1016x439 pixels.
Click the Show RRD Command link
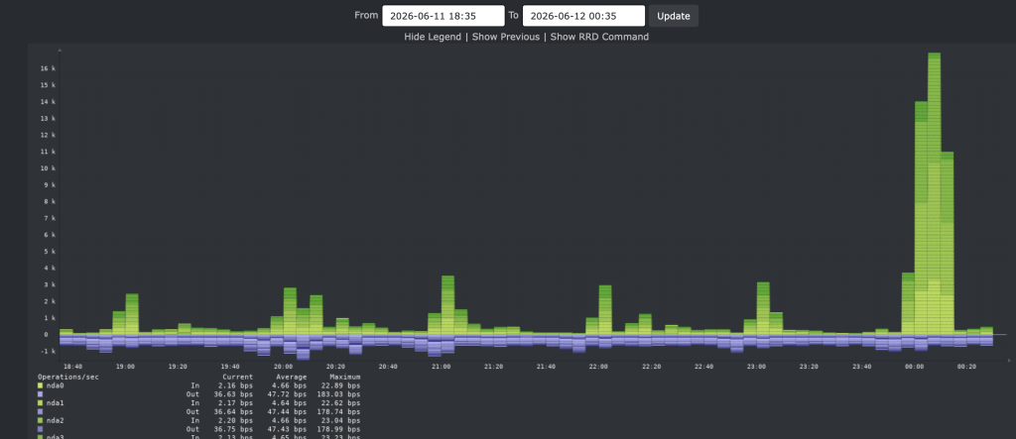coord(599,37)
